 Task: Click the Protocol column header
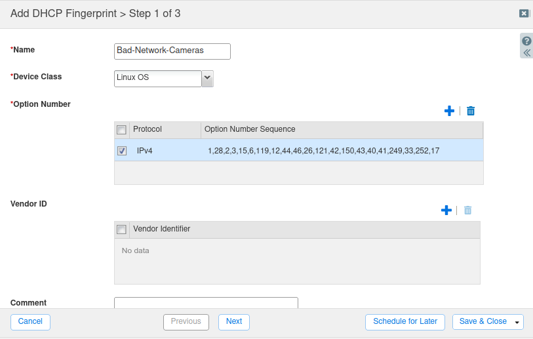pos(165,130)
